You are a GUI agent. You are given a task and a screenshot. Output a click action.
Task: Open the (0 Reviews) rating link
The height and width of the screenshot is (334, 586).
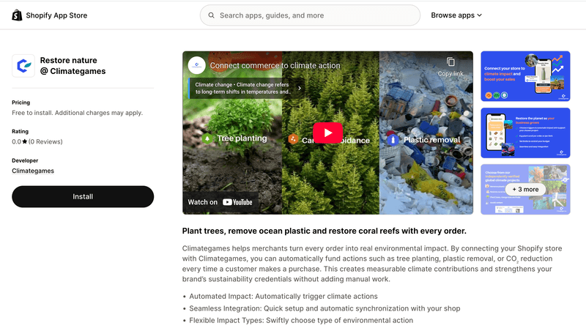[45, 141]
